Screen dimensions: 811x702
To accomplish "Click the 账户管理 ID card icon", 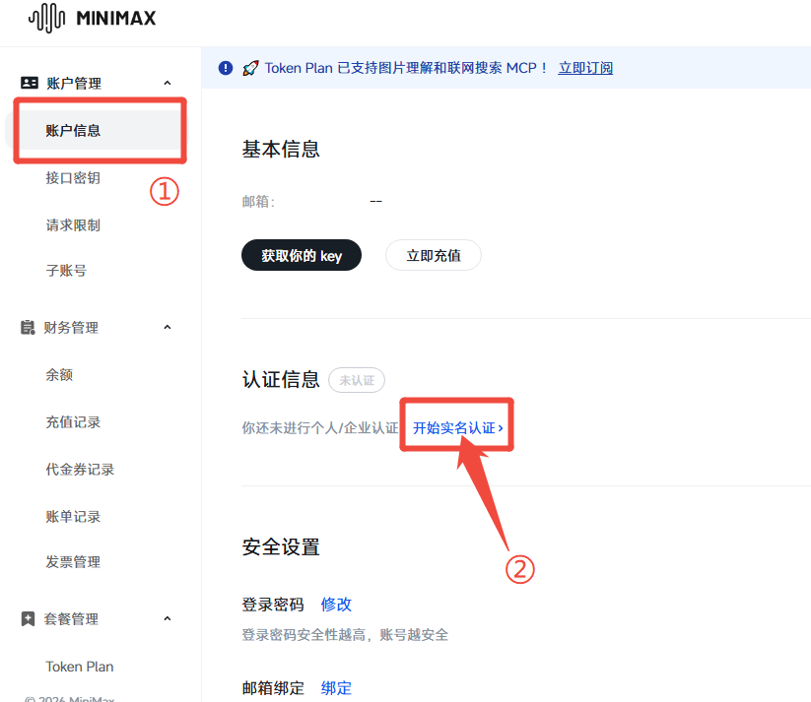I will (x=29, y=84).
